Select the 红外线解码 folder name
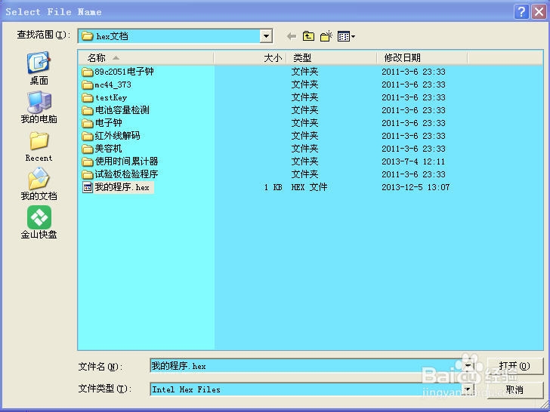 (x=118, y=136)
